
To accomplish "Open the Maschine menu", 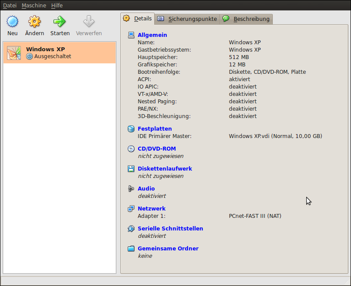I will (34, 6).
